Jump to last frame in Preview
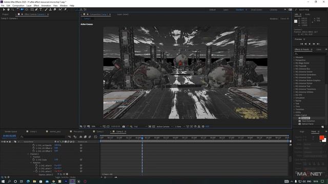Screen dimensions: 328x184 (318, 44)
